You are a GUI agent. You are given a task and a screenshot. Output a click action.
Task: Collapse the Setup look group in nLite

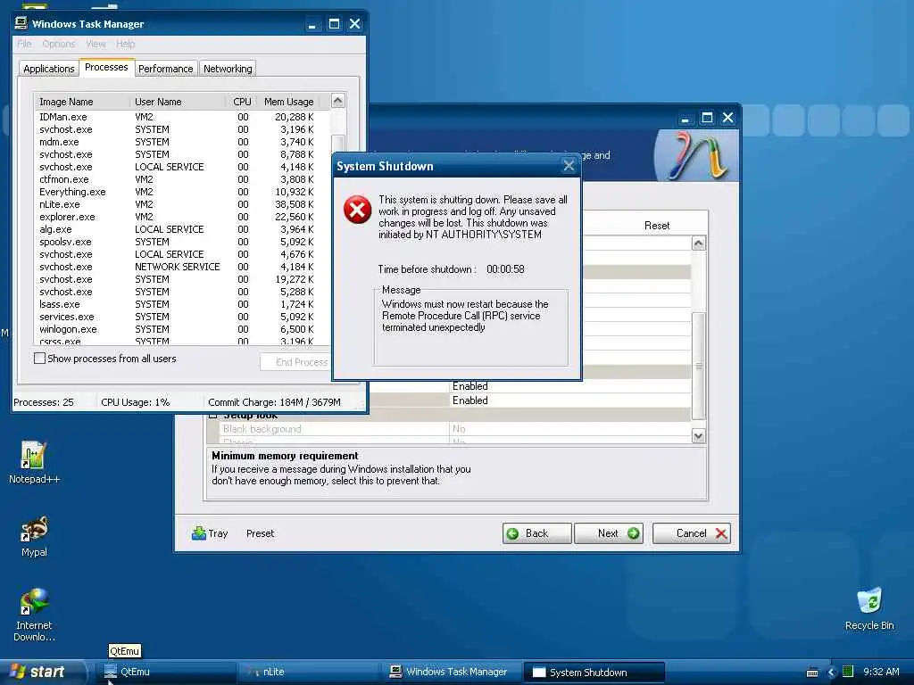pyautogui.click(x=212, y=415)
